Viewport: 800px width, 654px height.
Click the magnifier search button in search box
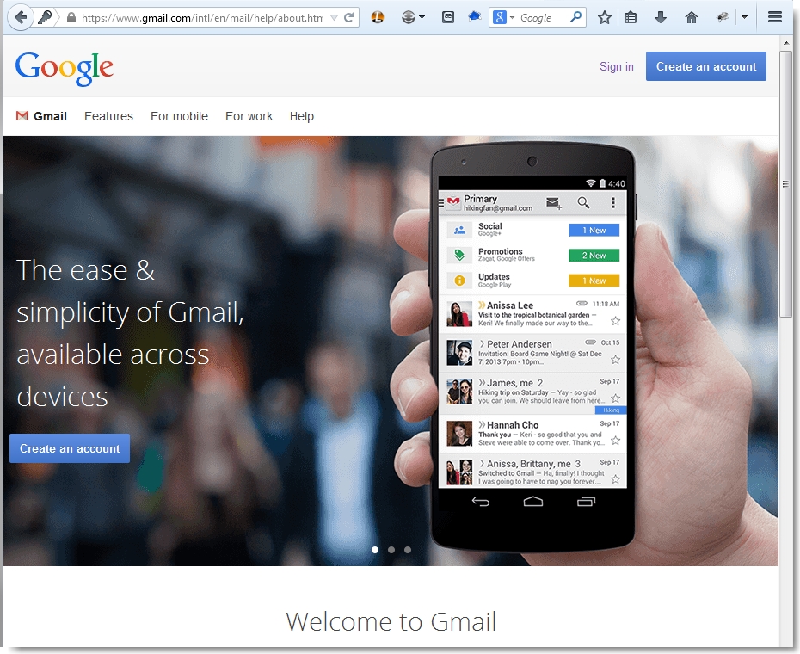click(x=576, y=17)
